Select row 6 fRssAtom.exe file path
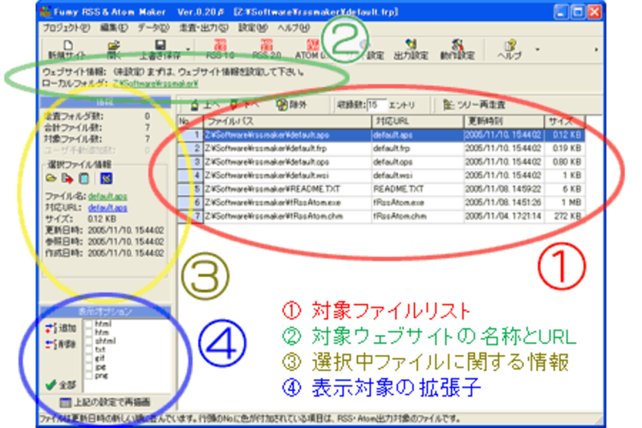Image resolution: width=642 pixels, height=428 pixels. tap(287, 202)
